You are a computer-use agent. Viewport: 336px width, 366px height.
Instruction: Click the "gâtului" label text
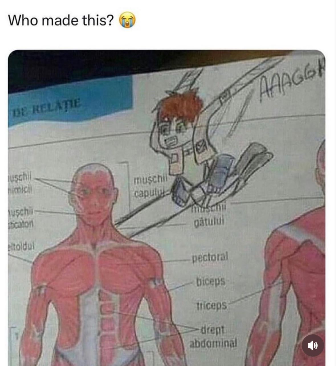click(209, 221)
